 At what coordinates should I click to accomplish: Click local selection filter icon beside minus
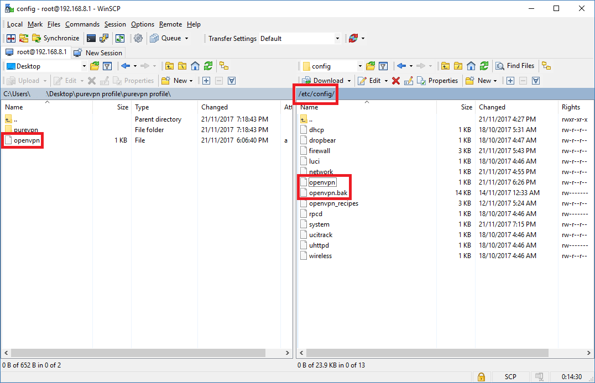[x=232, y=81]
